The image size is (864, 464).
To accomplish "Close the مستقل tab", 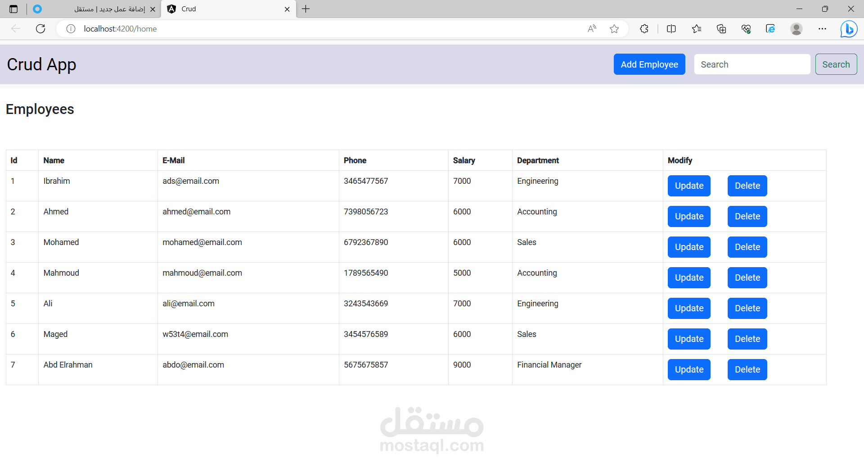I will point(153,9).
